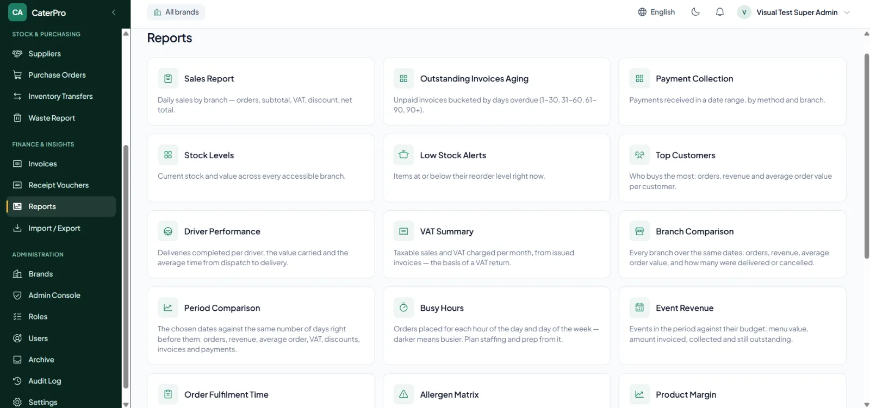
Task: Open the Top Customers report
Action: [732, 168]
